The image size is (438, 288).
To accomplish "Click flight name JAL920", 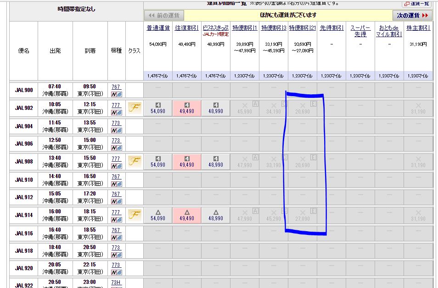I will pos(24,268).
